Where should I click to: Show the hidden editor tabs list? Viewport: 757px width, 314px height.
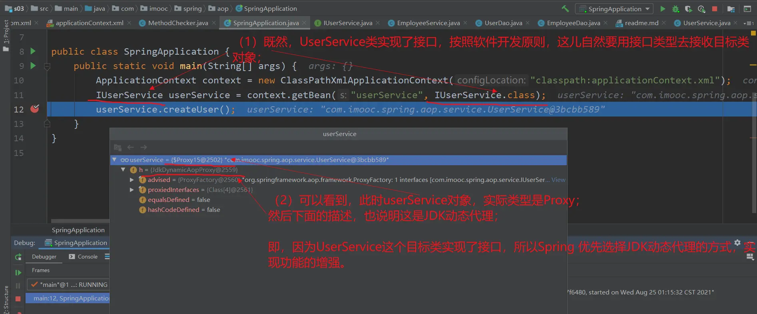[749, 24]
